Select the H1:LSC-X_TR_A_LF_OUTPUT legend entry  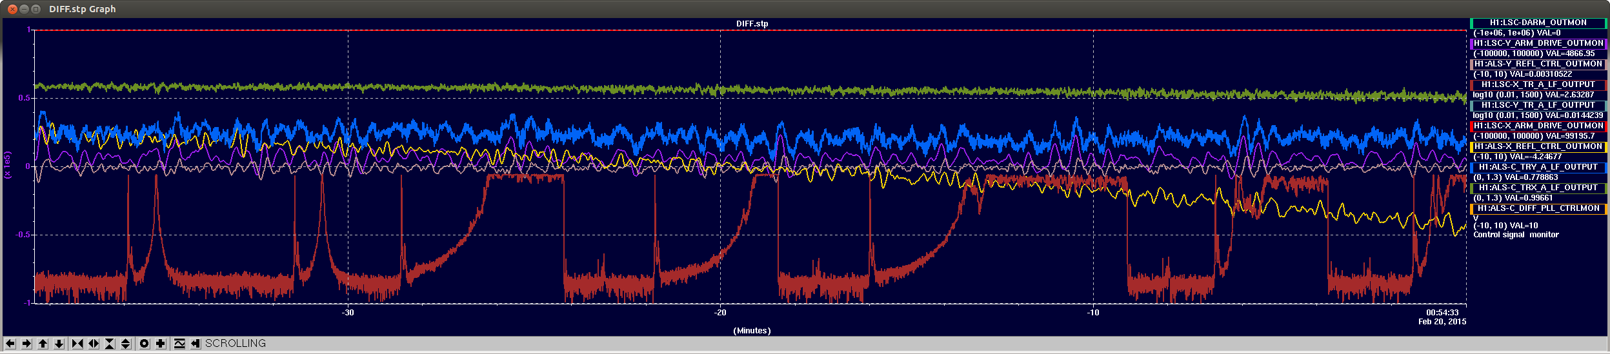tap(1538, 84)
